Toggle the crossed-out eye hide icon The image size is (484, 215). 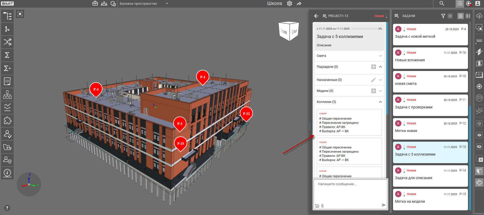[x=479, y=147]
